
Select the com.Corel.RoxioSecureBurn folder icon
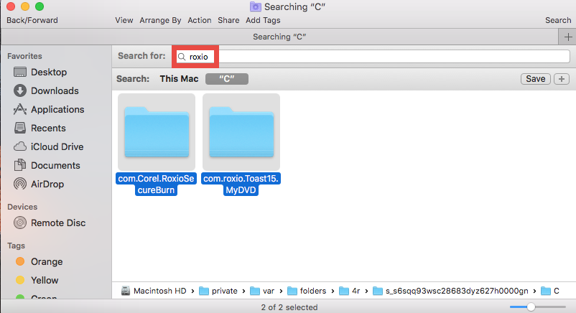[x=157, y=132]
